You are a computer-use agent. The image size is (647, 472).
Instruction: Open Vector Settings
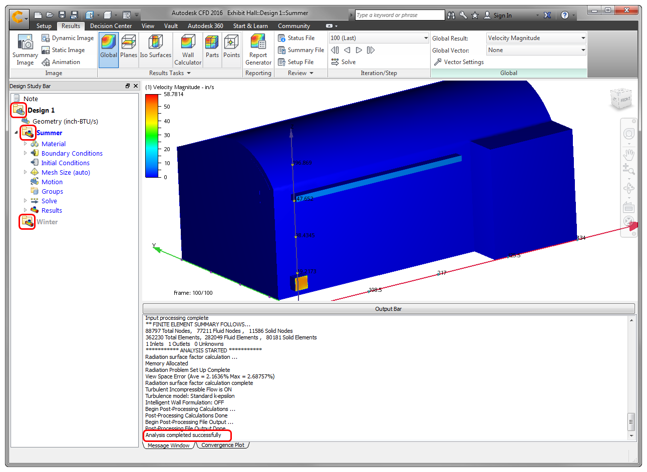[x=459, y=62]
